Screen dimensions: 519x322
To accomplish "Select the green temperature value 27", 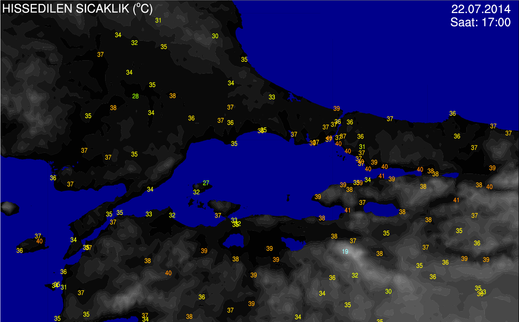I will [x=206, y=183].
